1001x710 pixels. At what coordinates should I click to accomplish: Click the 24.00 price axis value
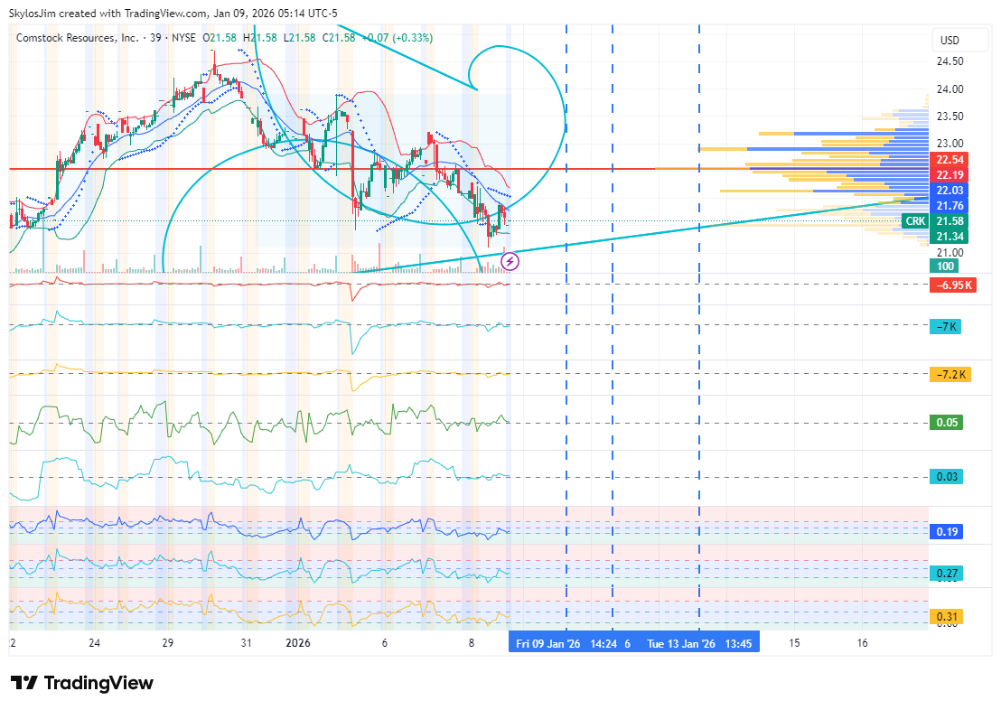click(950, 89)
